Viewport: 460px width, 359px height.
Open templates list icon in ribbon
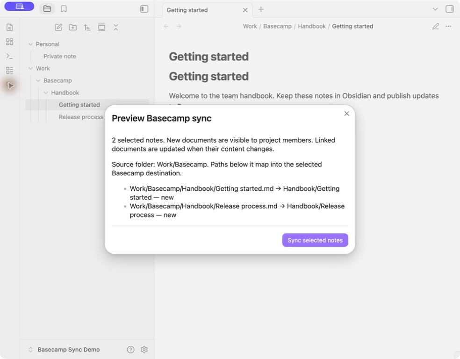point(10,71)
